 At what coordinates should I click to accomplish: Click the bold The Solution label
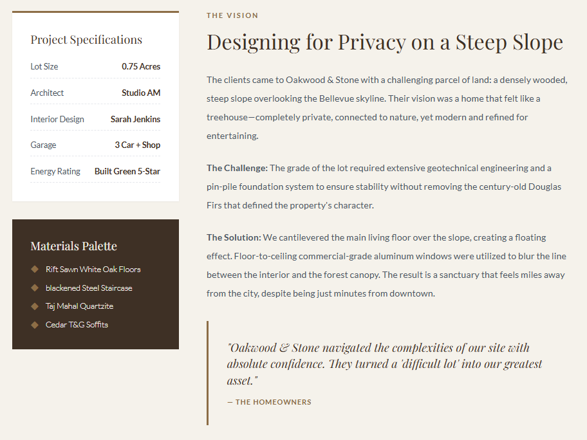tap(234, 238)
